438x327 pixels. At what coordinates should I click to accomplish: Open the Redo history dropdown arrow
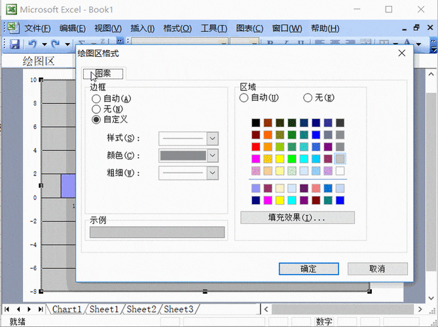coord(67,44)
